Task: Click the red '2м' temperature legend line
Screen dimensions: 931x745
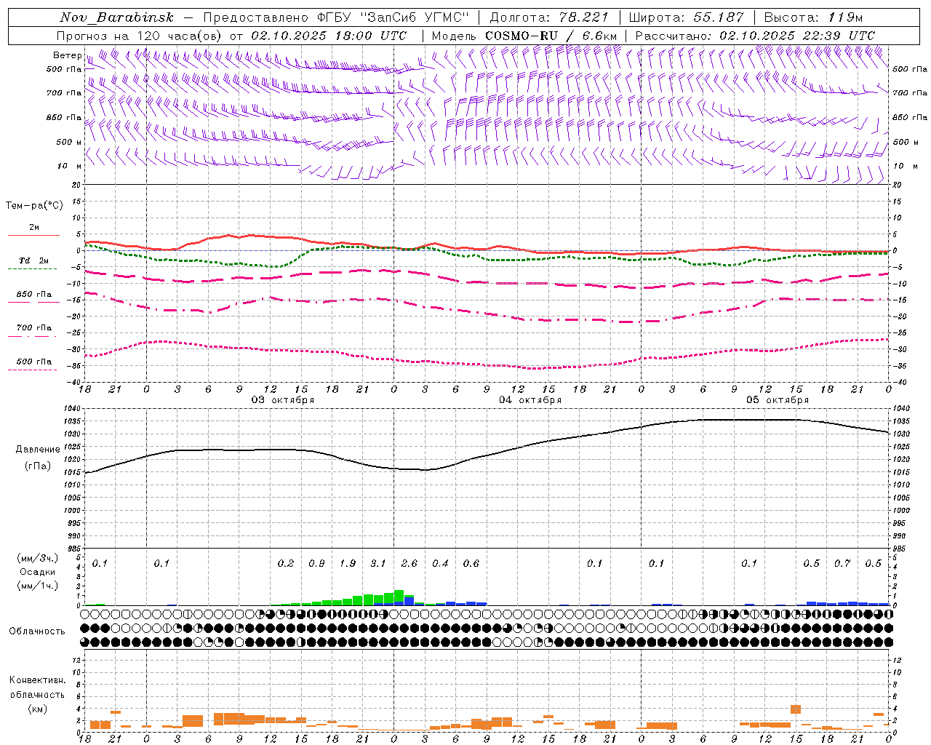Action: point(33,235)
